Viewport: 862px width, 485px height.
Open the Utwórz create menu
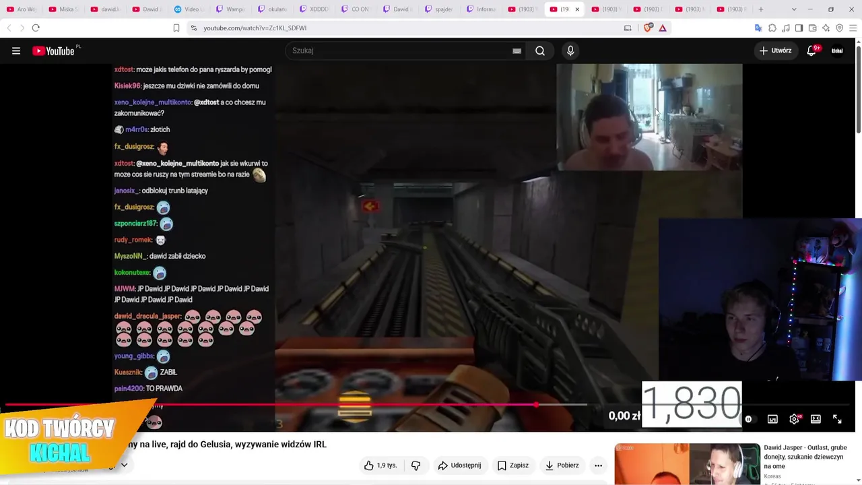click(775, 51)
